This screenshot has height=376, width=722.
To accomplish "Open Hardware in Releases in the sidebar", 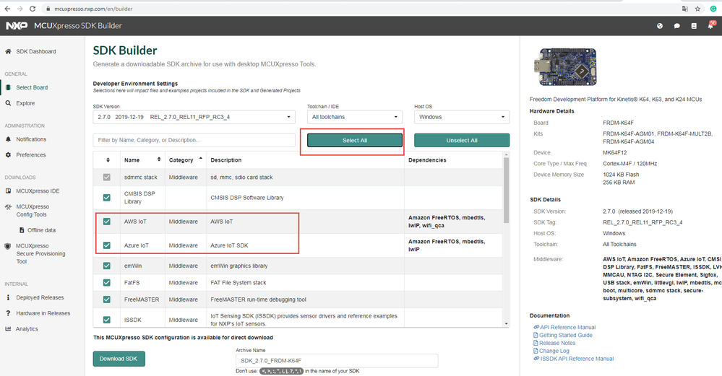I will point(43,313).
